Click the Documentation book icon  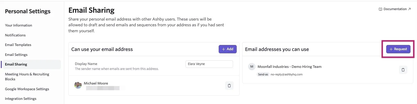pos(380,9)
